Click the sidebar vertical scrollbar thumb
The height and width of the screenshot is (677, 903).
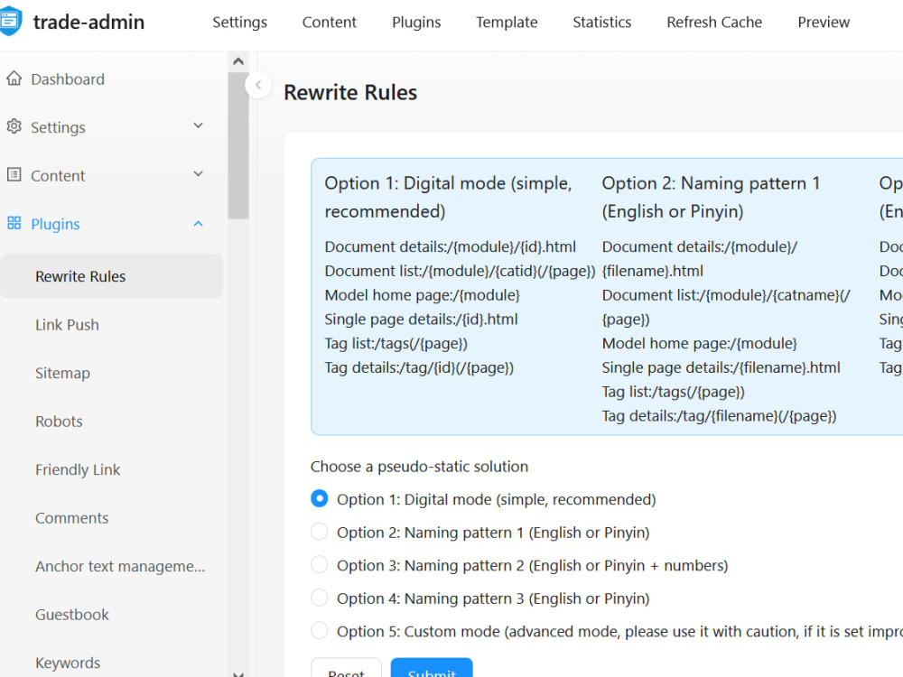tap(237, 145)
